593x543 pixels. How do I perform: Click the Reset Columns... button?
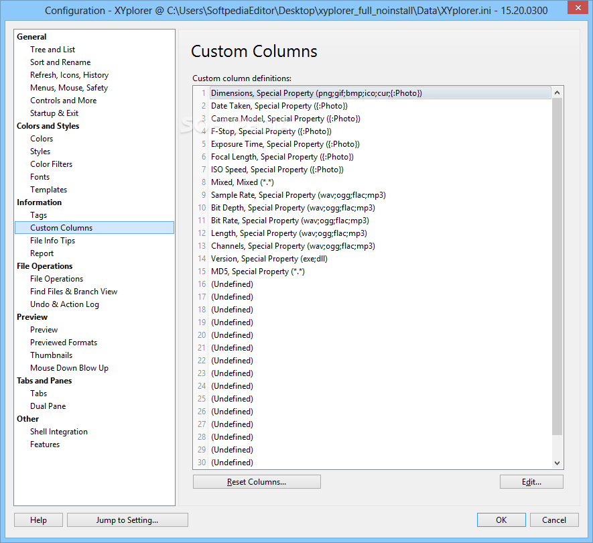257,482
